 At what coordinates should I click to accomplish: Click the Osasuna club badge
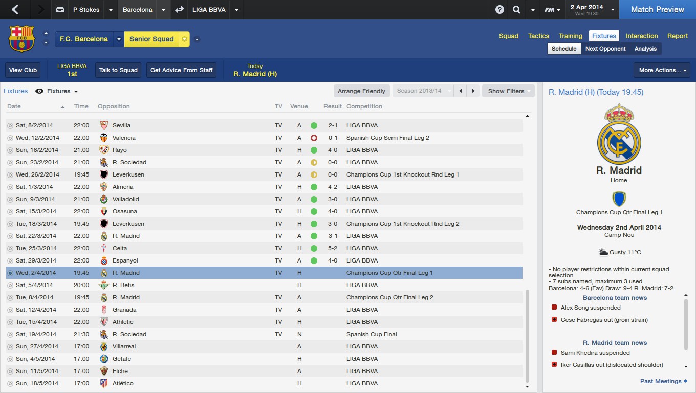coord(104,211)
